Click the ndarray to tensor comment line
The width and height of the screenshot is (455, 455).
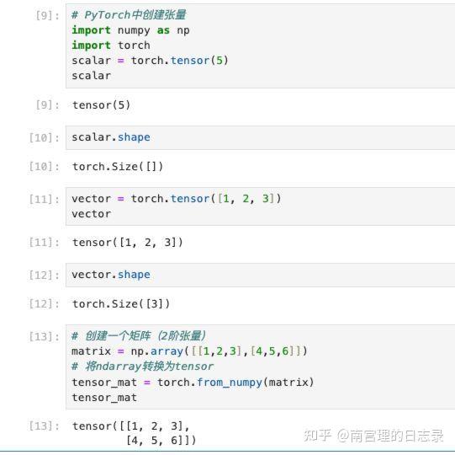pyautogui.click(x=142, y=367)
